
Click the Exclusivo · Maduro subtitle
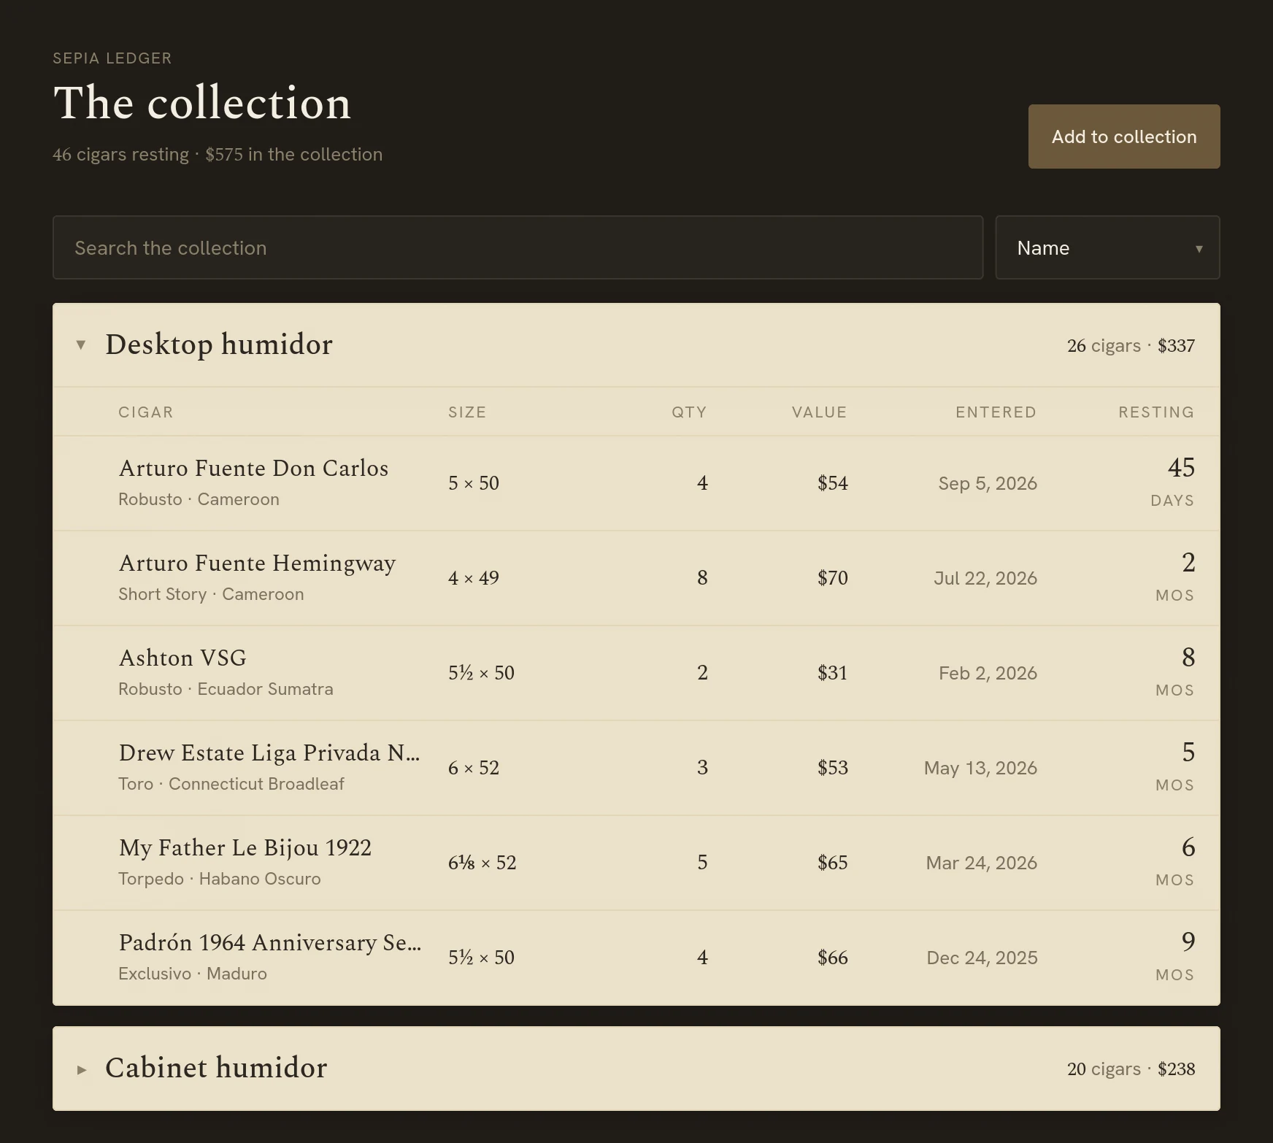point(193,974)
